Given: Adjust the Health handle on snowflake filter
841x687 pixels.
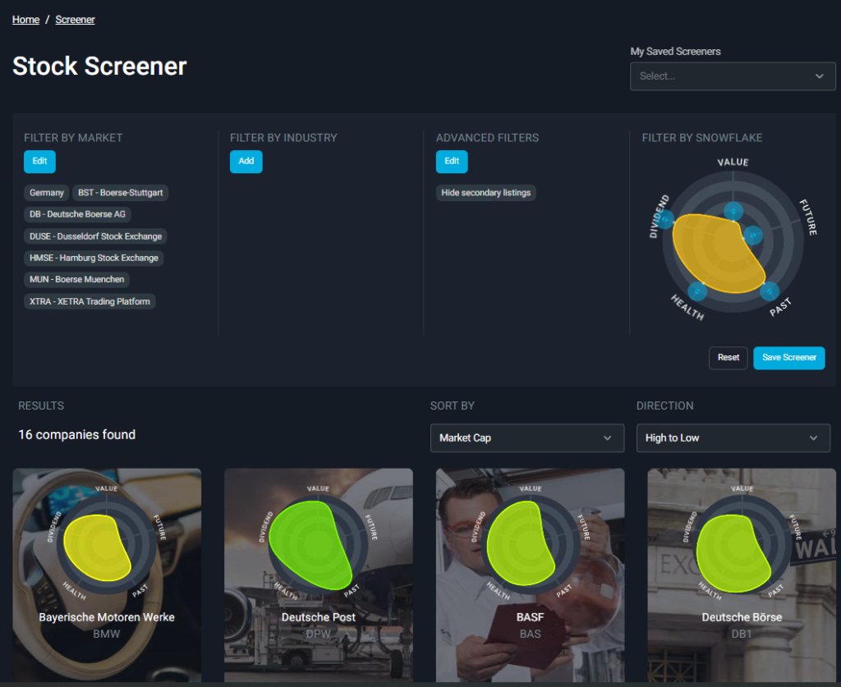Looking at the screenshot, I should [697, 291].
